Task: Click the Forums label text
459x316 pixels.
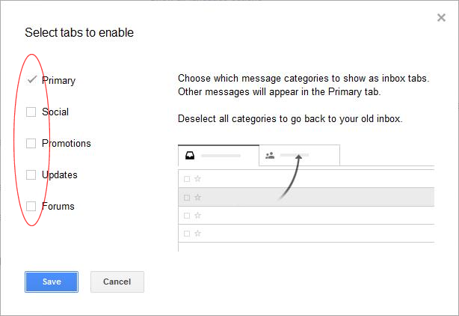Action: [x=58, y=206]
